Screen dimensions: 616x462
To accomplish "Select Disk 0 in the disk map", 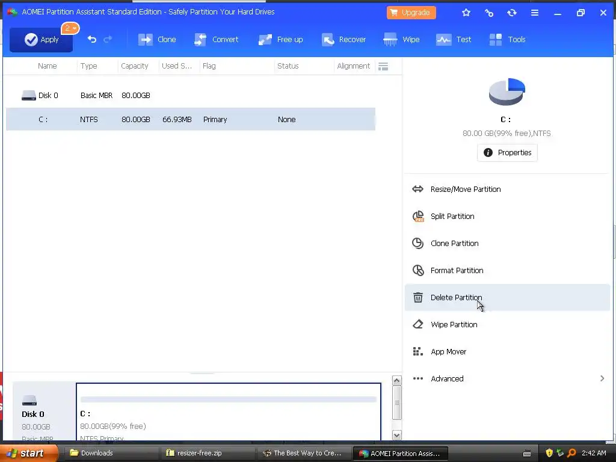I will click(44, 411).
